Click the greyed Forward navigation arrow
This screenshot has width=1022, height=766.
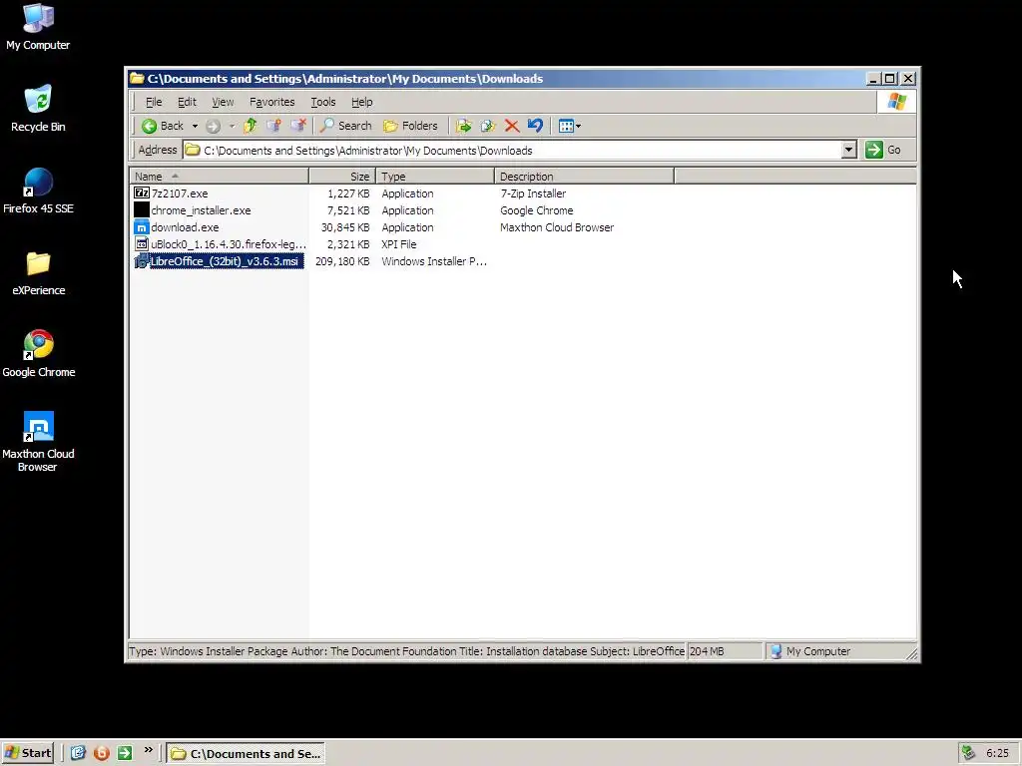pos(214,126)
